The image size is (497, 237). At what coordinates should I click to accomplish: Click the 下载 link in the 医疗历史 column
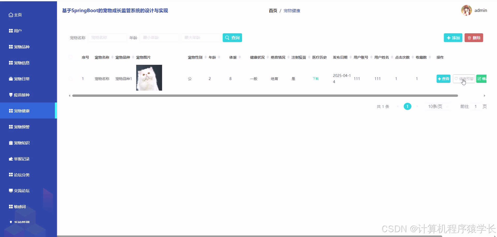click(316, 78)
